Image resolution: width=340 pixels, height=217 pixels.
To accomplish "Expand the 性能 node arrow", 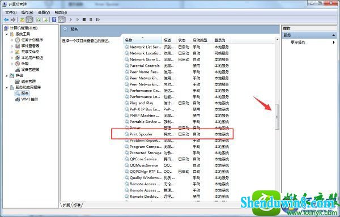I will pyautogui.click(x=12, y=63).
